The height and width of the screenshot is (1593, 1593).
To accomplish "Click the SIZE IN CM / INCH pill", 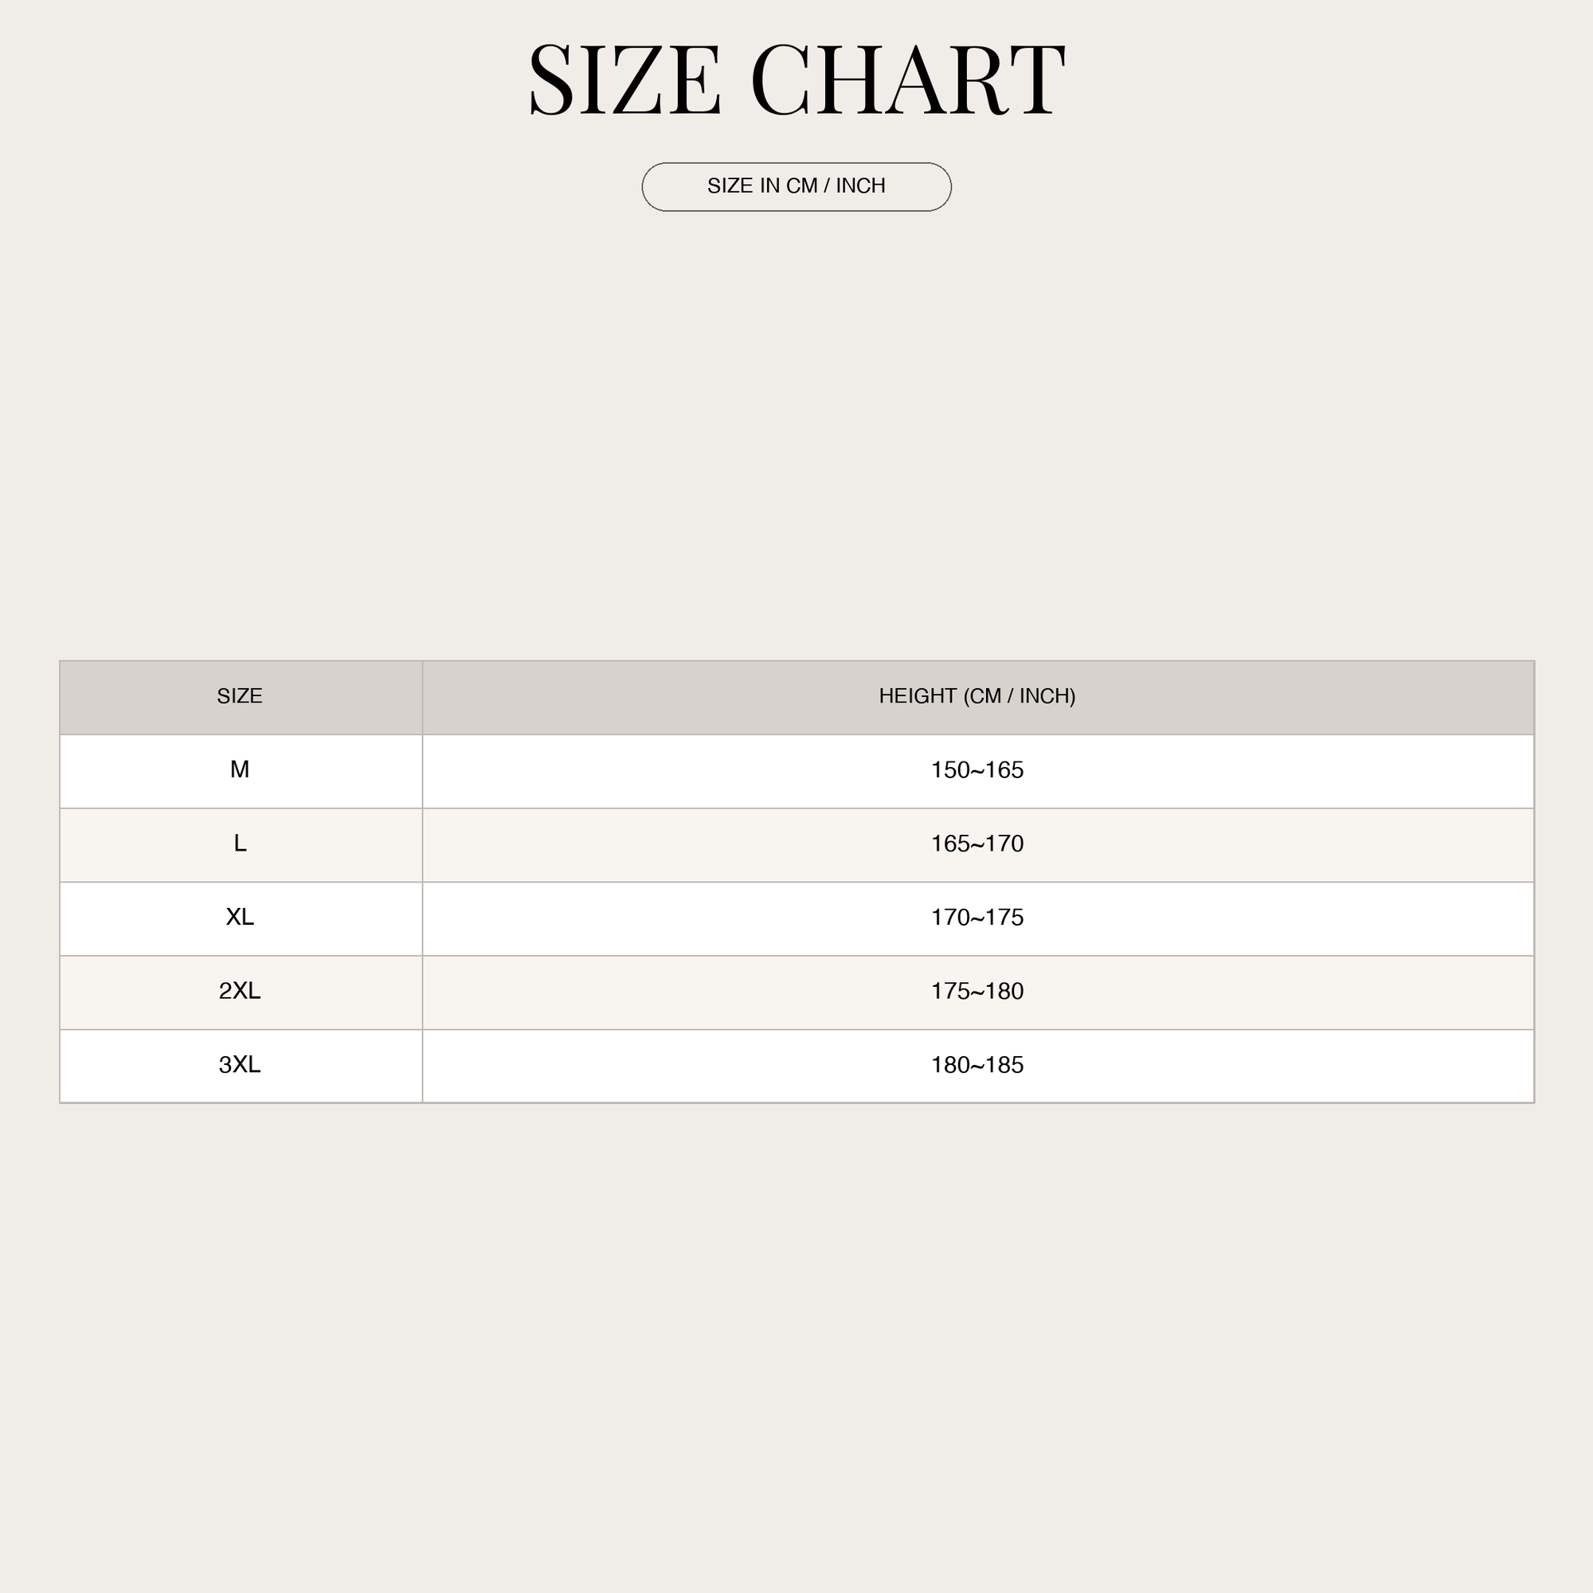I will 796,187.
